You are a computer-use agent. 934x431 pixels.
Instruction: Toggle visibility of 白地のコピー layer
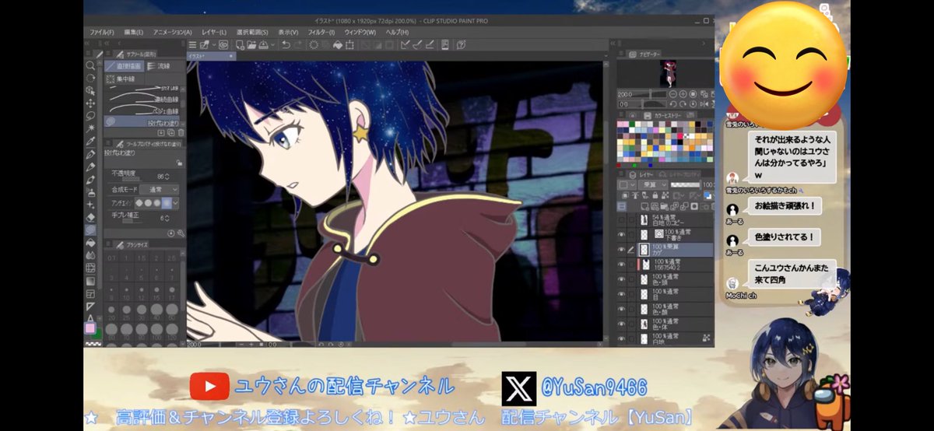tap(622, 220)
